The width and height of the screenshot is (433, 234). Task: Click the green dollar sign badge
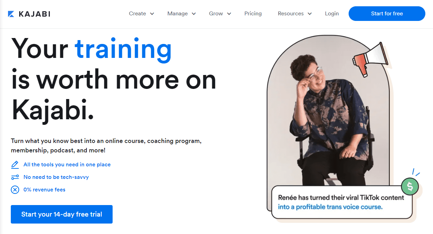coord(410,187)
